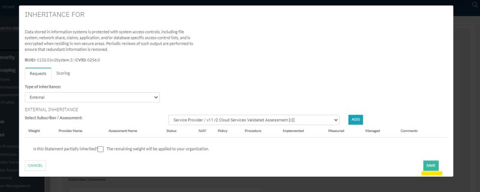Click the CANCEL button
The image size is (480, 192).
tap(36, 165)
